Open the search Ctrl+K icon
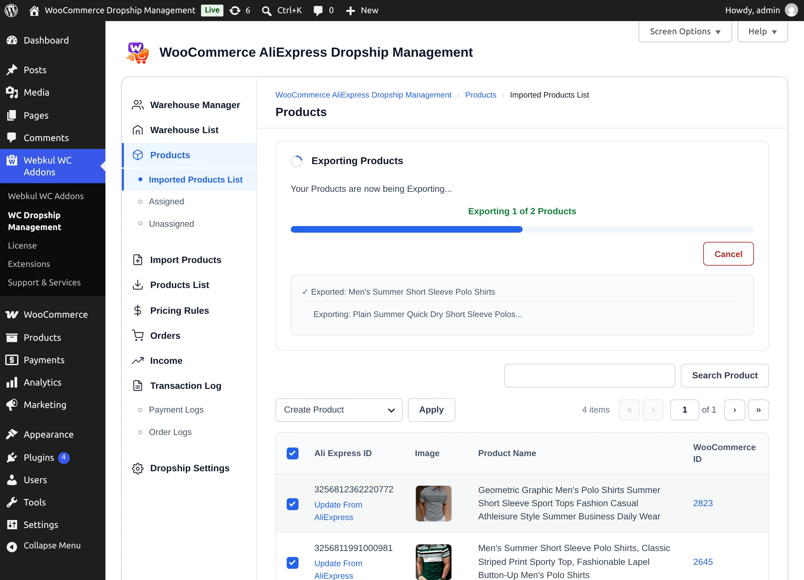Image resolution: width=804 pixels, height=580 pixels. (267, 11)
